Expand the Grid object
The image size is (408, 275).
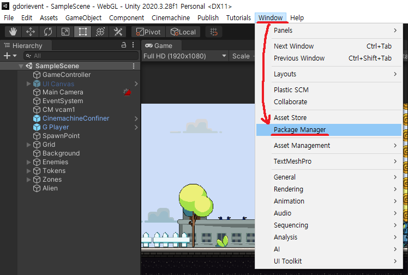tap(28, 145)
